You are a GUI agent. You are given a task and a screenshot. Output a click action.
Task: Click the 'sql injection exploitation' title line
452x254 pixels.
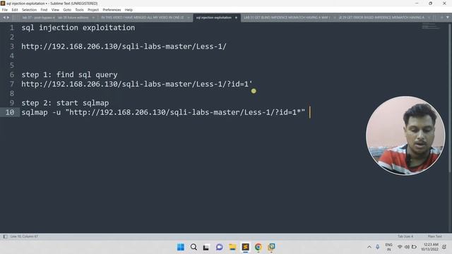click(78, 28)
